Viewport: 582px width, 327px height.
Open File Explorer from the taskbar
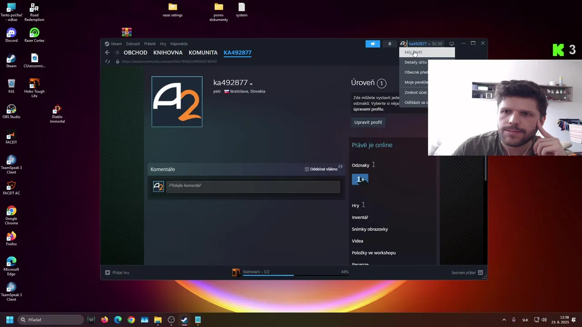pos(158,320)
